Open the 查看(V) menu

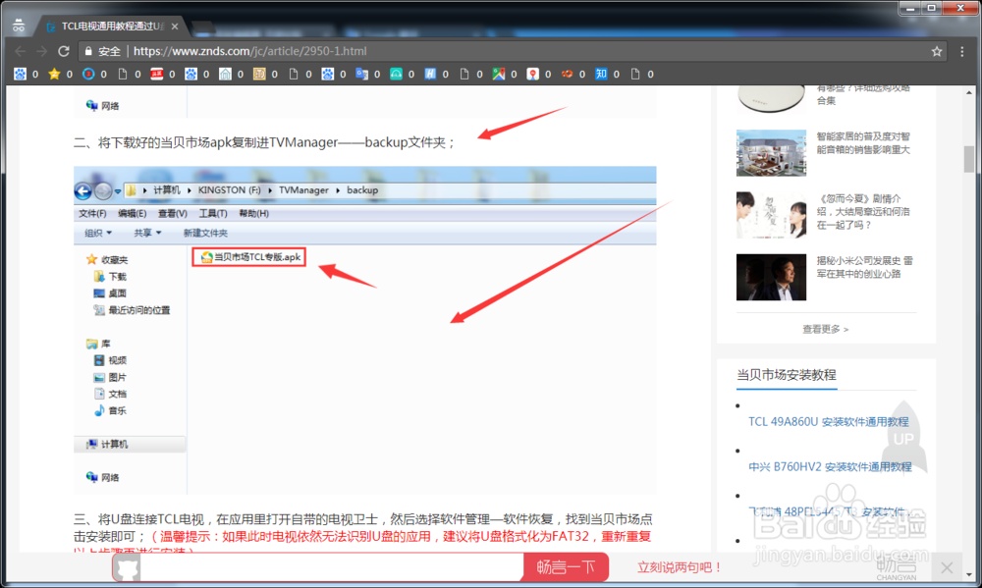point(173,214)
